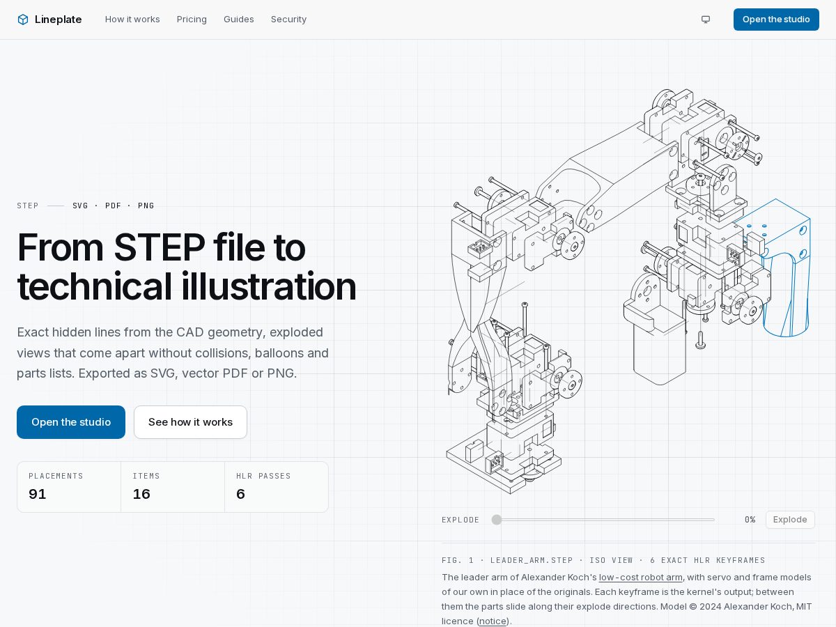Click the STEP eyebrow label
This screenshot has height=627, width=836.
28,206
